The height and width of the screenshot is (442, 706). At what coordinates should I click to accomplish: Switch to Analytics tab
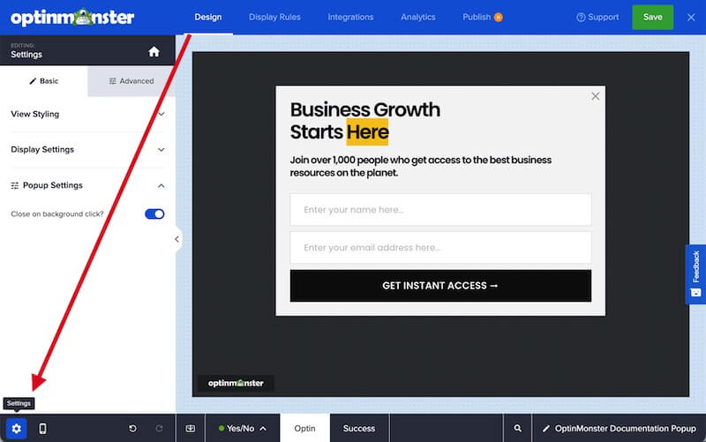point(417,17)
